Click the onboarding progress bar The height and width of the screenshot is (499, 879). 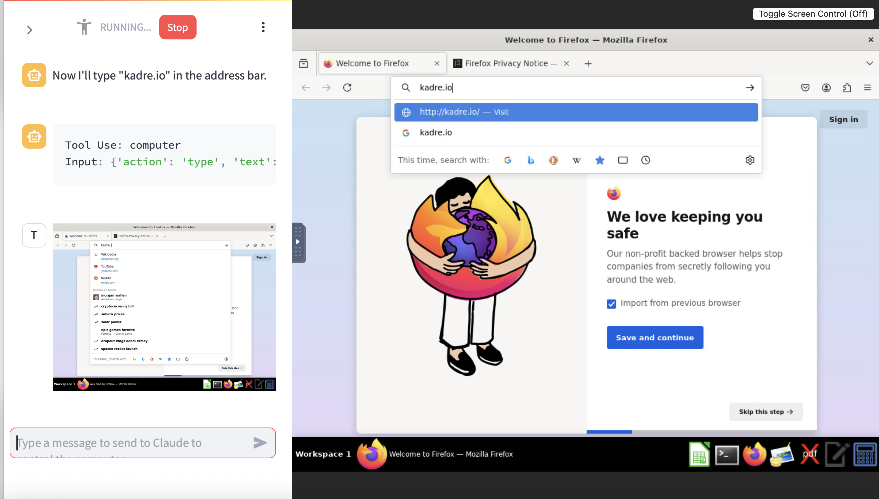coord(609,432)
